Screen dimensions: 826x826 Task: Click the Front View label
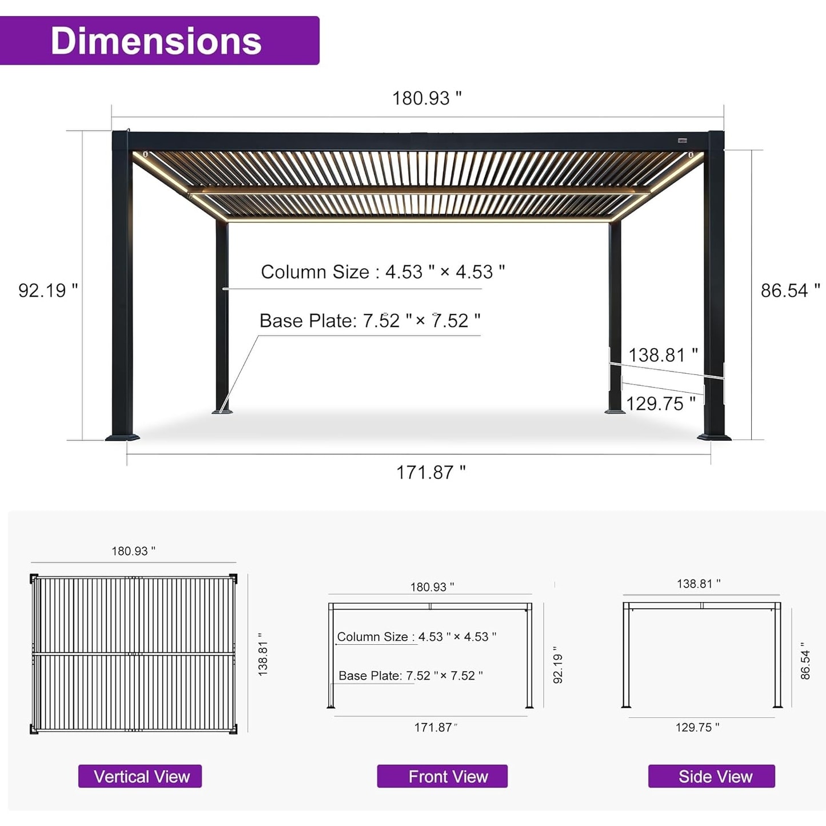[x=442, y=776]
